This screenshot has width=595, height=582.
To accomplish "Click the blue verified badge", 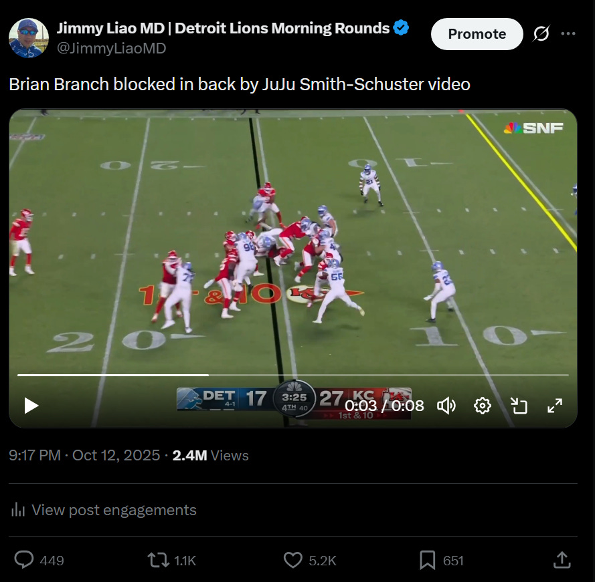I will point(400,28).
